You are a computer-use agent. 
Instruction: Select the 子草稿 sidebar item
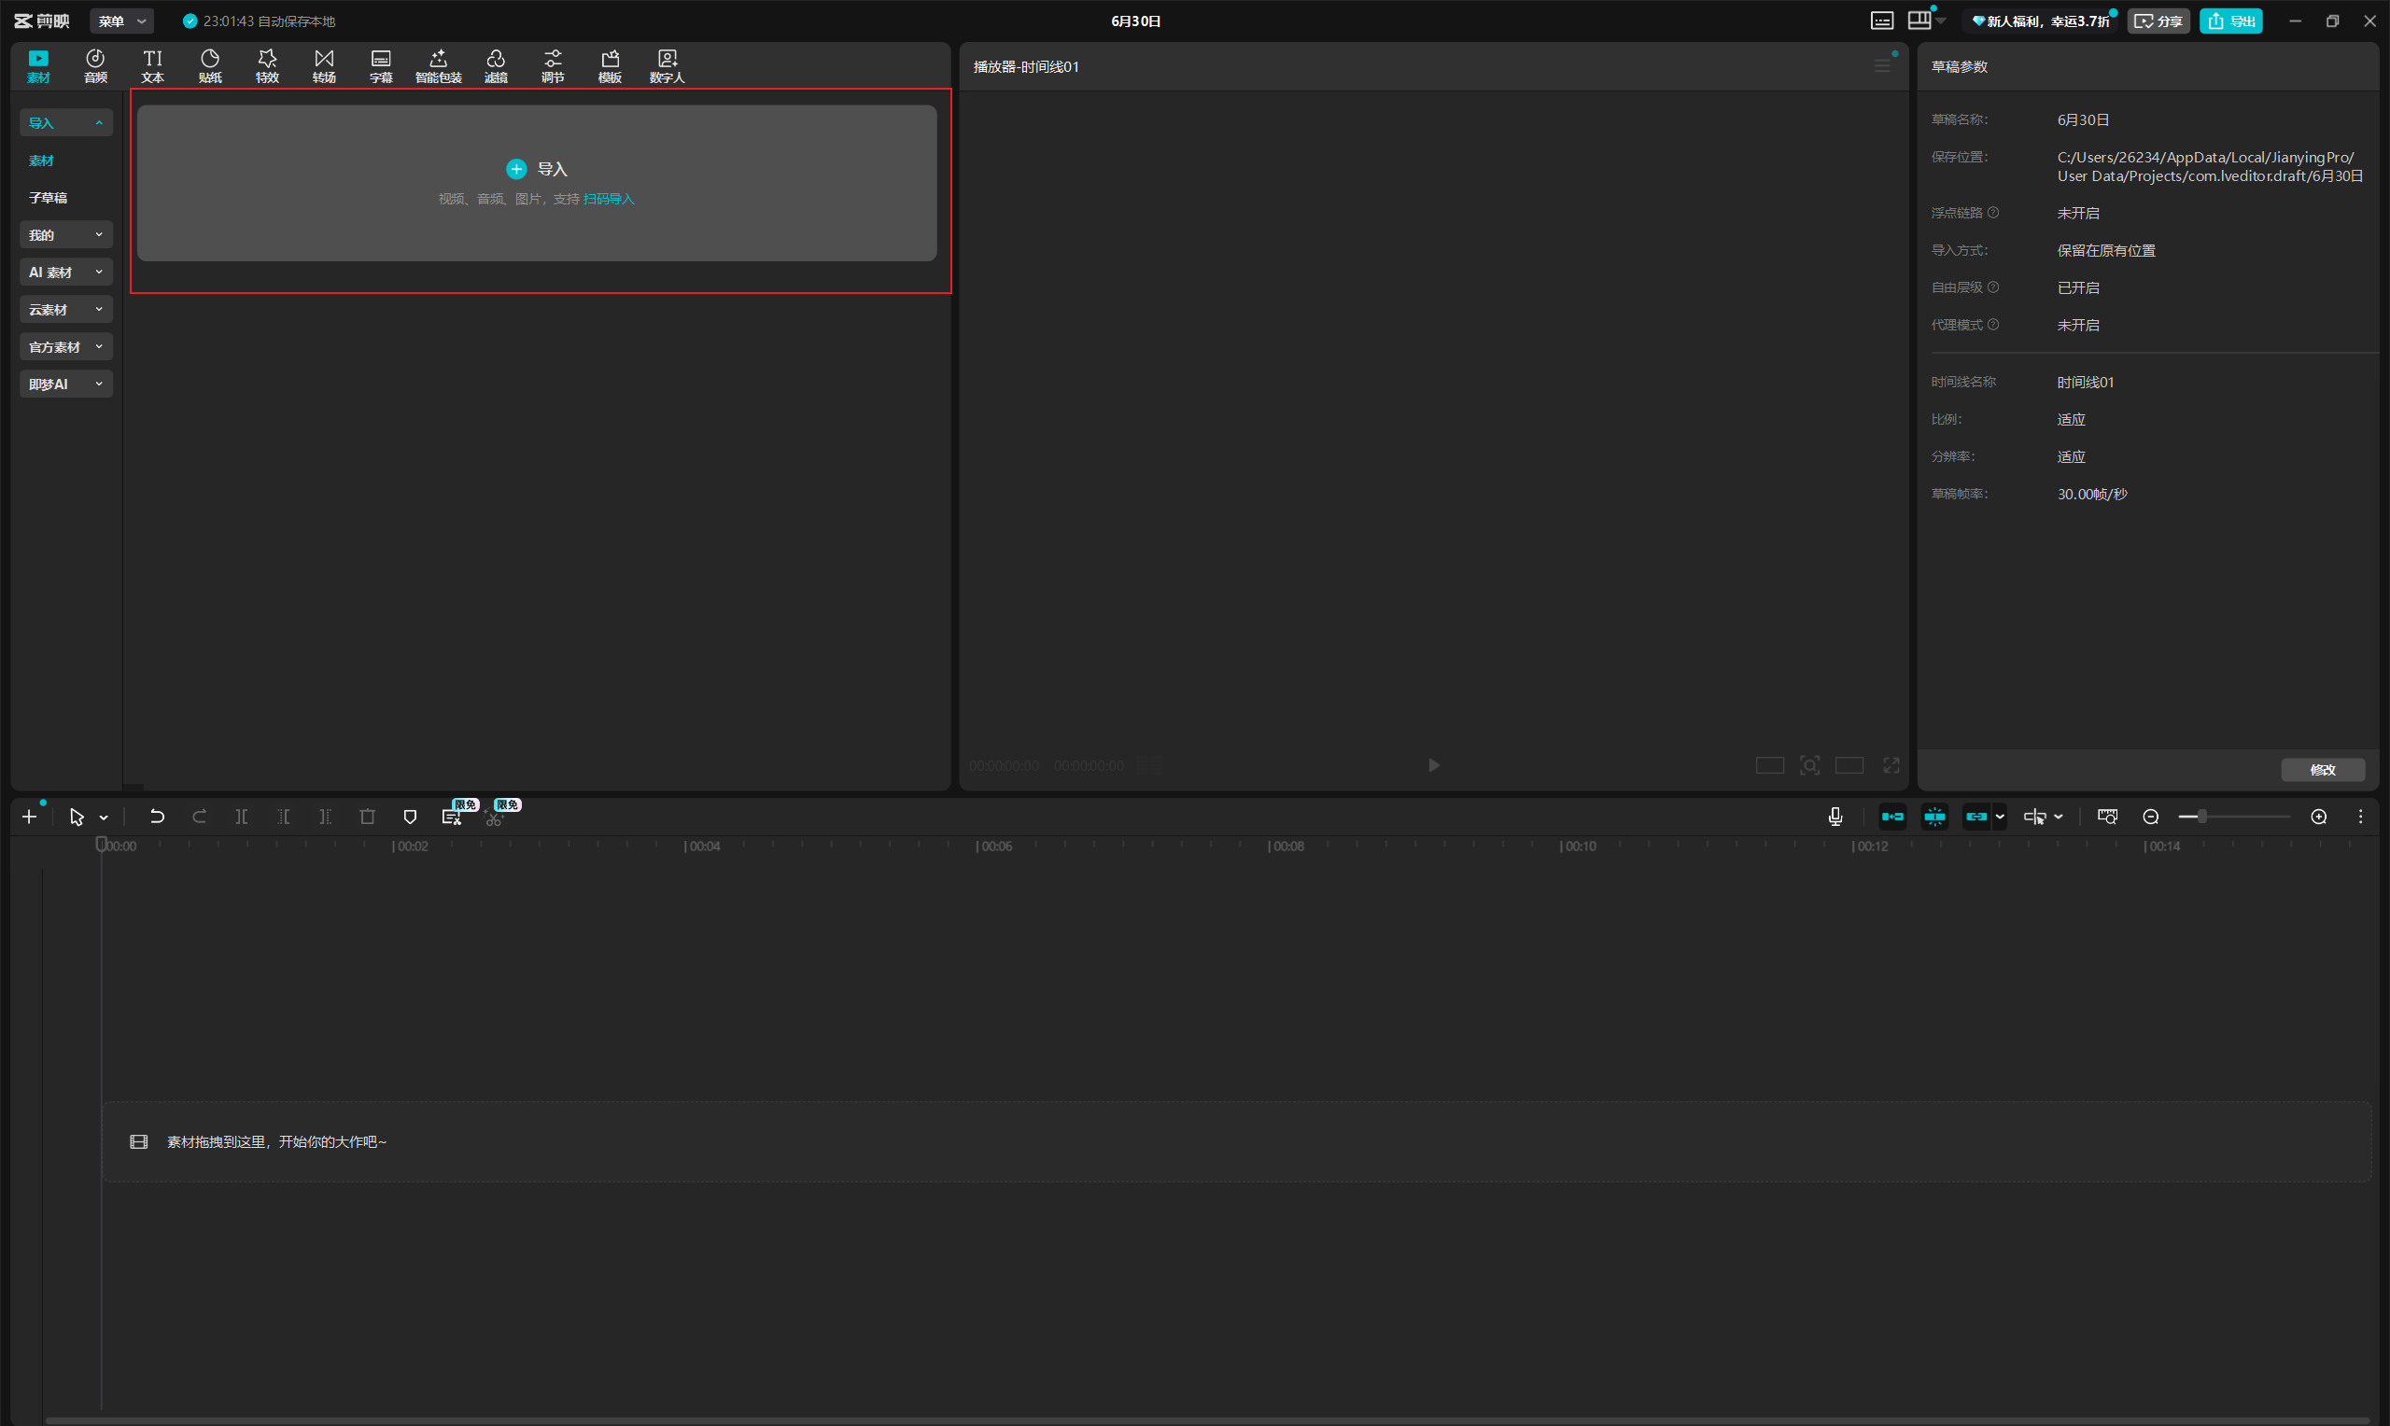48,198
